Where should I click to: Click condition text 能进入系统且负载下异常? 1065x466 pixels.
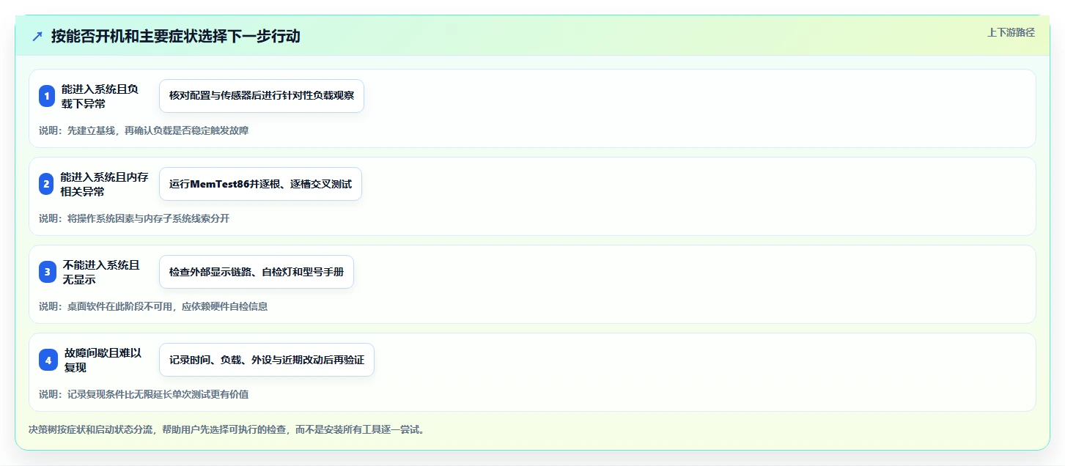click(100, 96)
